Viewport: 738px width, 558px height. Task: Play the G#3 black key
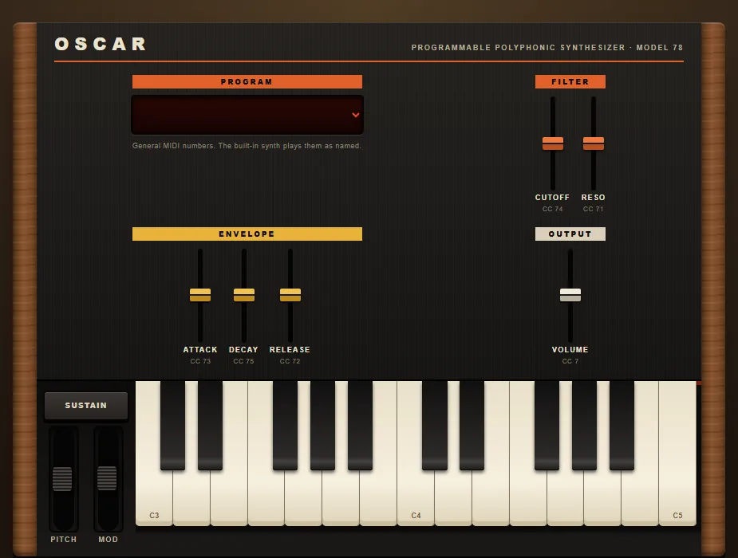(322, 425)
